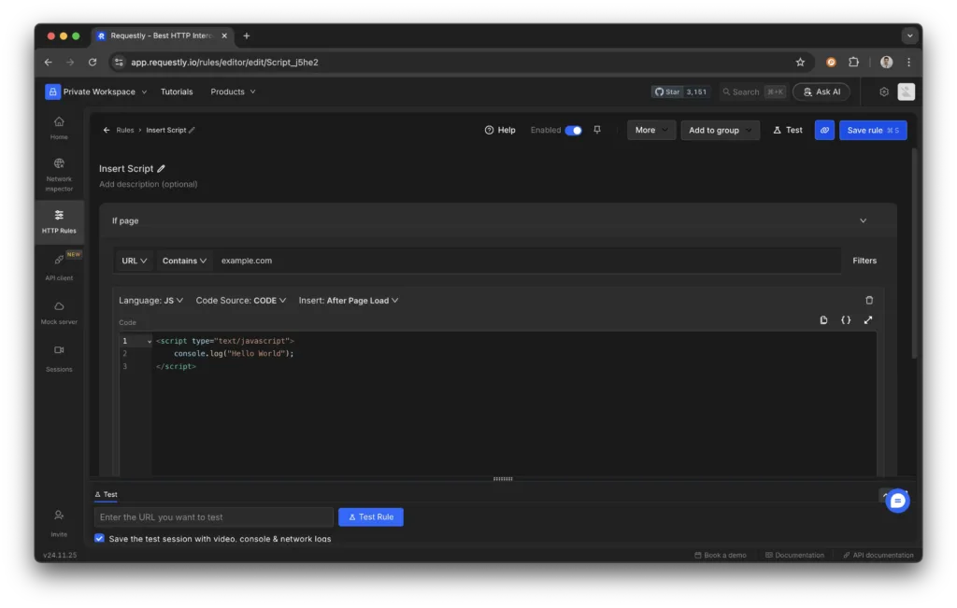Select the Test tab in bottom panel
957x608 pixels.
[x=107, y=495]
